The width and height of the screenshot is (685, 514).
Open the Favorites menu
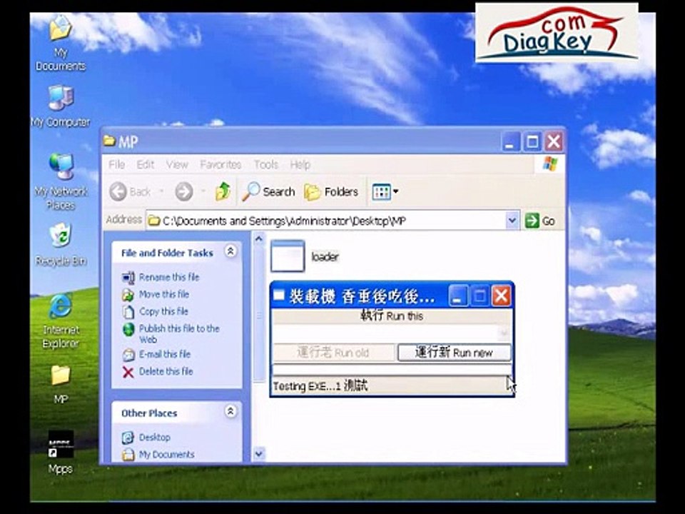click(220, 165)
